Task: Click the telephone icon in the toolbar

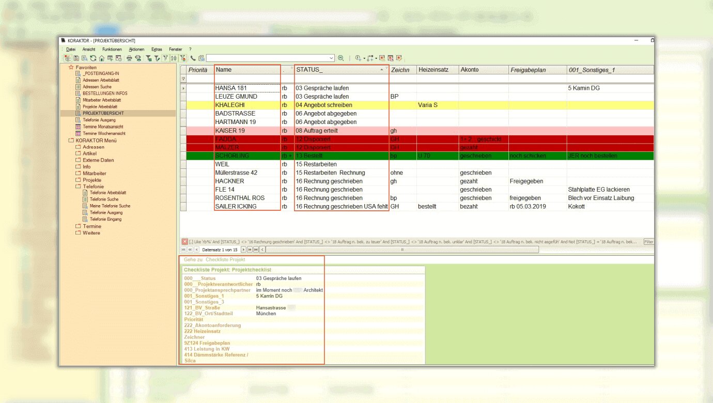Action: coord(193,58)
